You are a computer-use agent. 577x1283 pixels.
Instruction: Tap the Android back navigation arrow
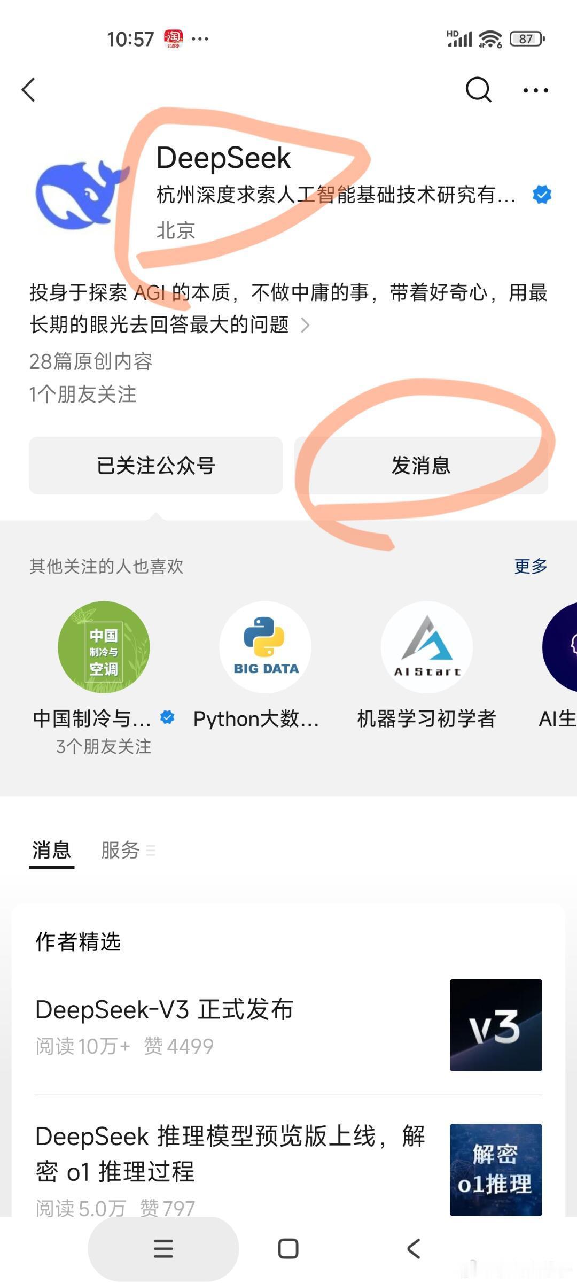click(x=414, y=1249)
